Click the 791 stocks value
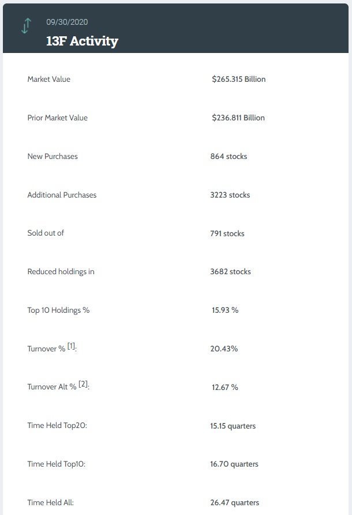This screenshot has width=352, height=515. (x=227, y=233)
